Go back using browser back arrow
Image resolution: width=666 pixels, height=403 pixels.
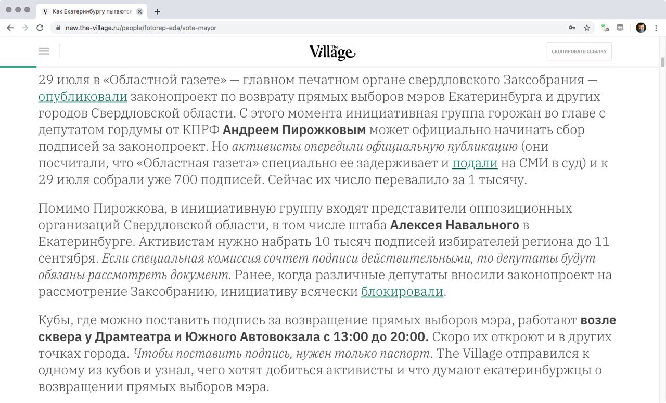(10, 28)
